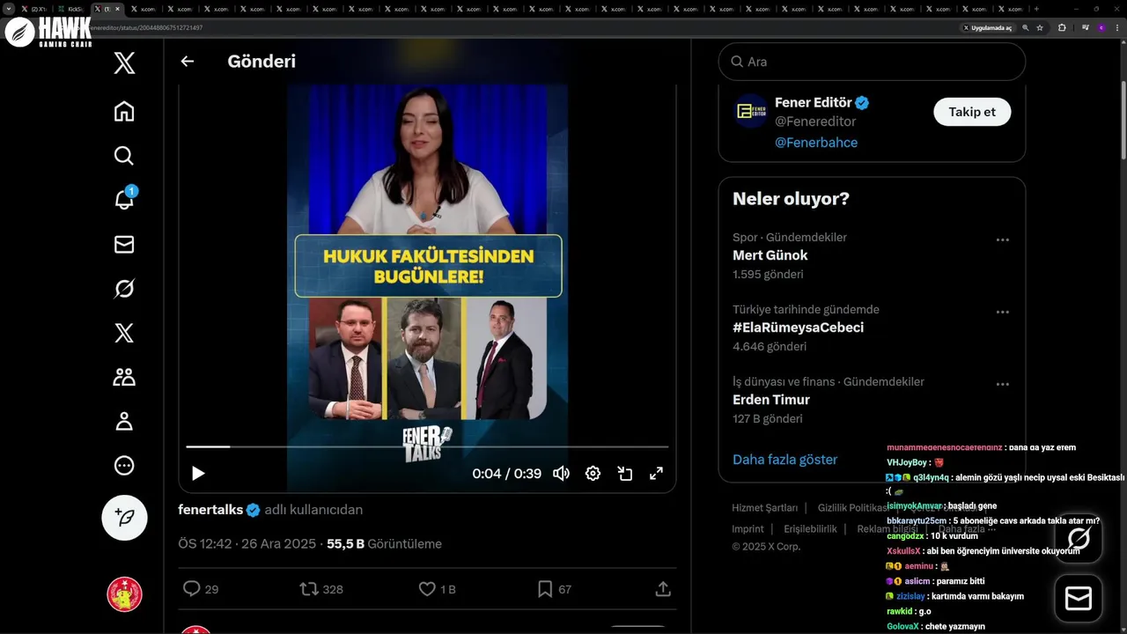
Task: Open options for Mert Günok trend
Action: (1002, 240)
